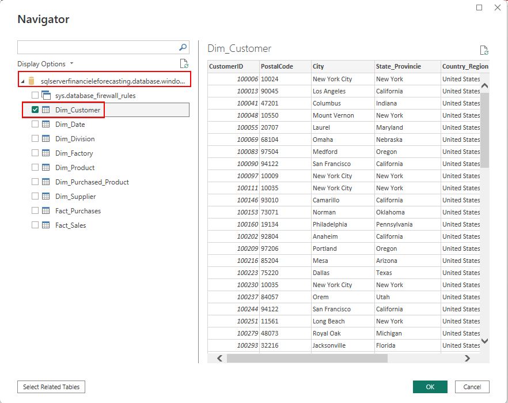Click the horizontal scrollbar thumb in preview
The width and height of the screenshot is (508, 403).
pos(307,358)
